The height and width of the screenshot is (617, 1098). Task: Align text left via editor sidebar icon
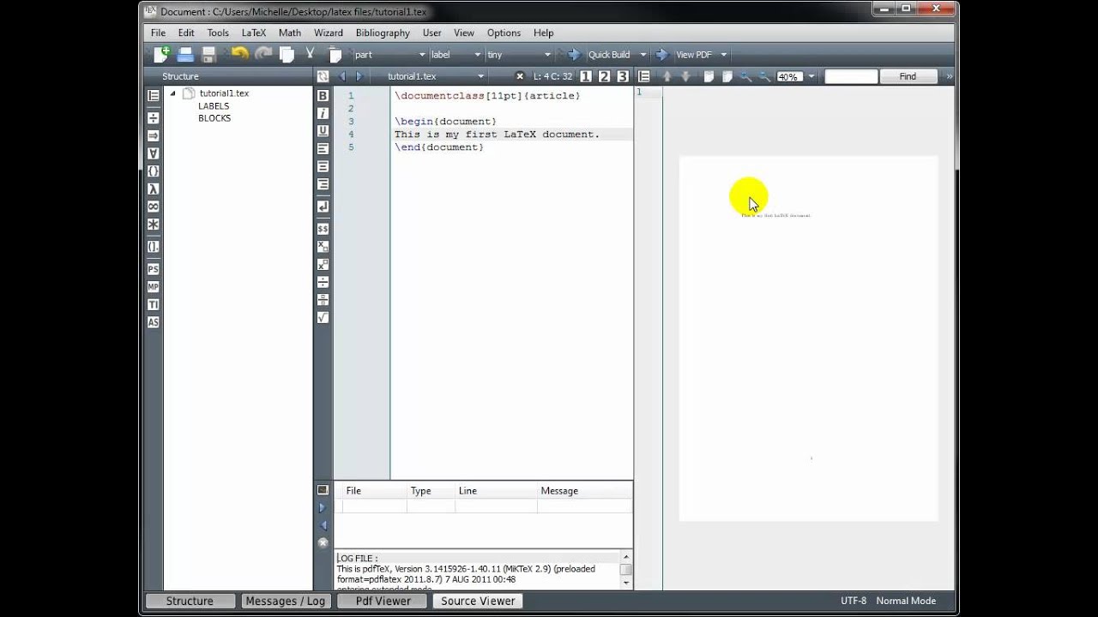click(x=323, y=149)
